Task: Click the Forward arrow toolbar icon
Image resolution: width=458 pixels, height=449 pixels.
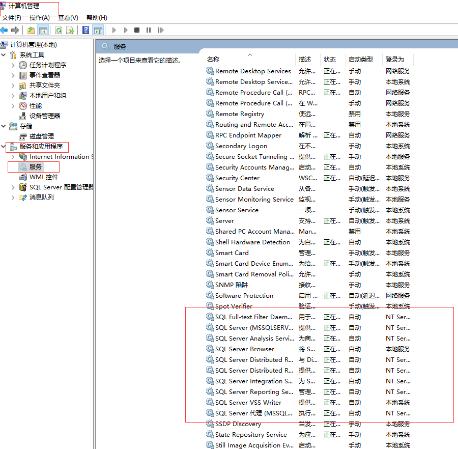Action: [x=15, y=30]
